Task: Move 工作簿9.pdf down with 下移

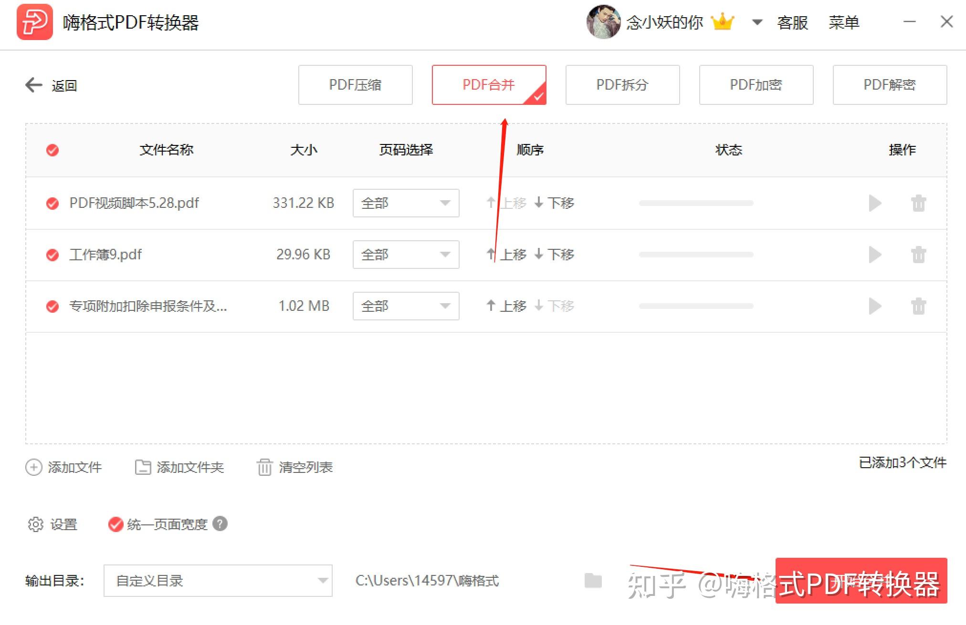Action: (554, 255)
